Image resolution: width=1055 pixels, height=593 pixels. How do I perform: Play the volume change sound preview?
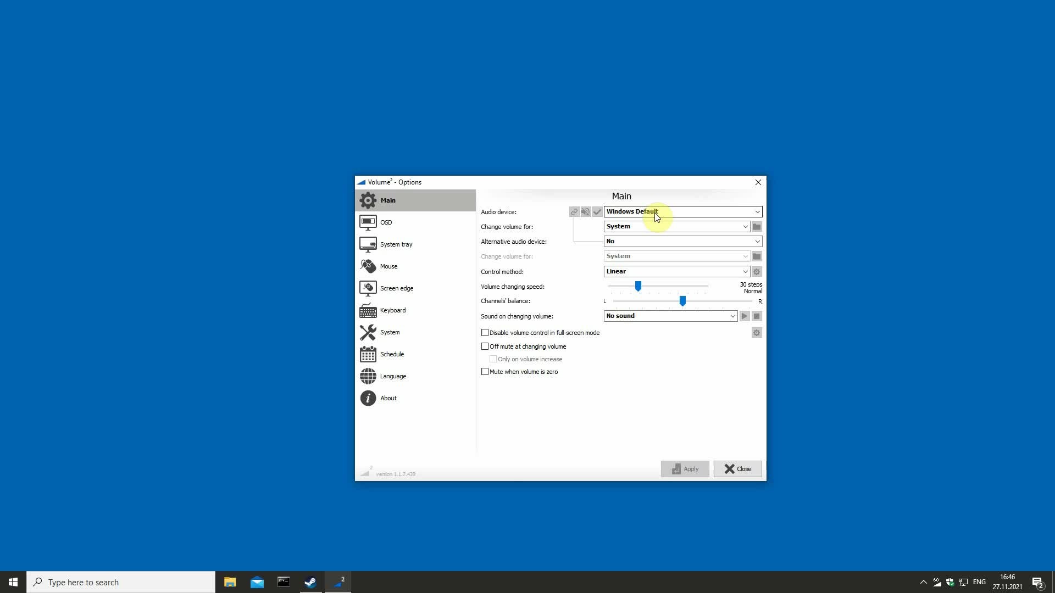744,316
